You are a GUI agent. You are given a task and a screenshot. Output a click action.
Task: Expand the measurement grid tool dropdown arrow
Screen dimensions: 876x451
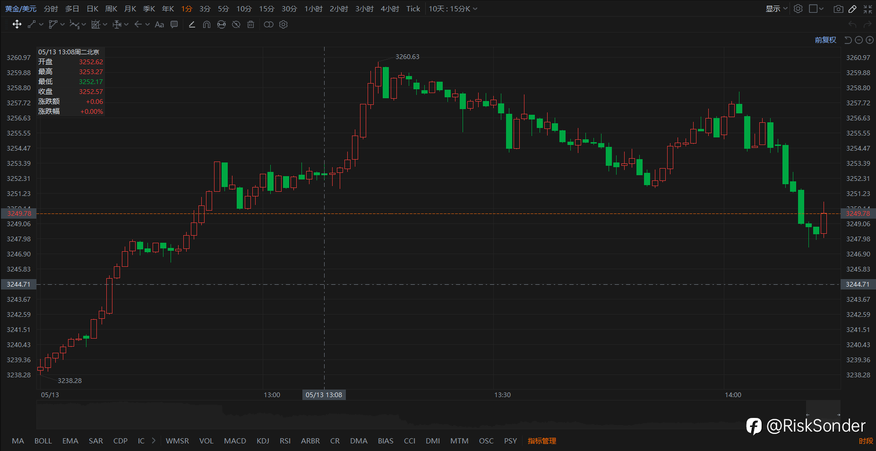click(105, 25)
